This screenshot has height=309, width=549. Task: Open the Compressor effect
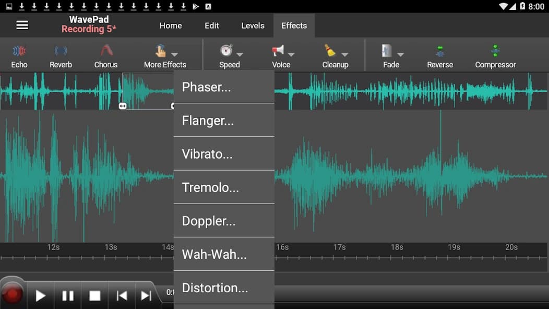click(495, 55)
